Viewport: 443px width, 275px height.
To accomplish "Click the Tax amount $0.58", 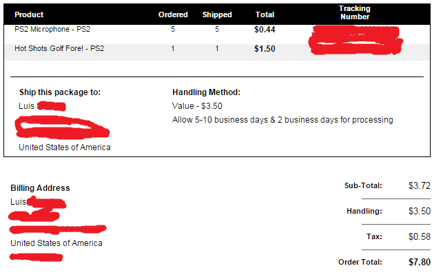I will (x=420, y=236).
